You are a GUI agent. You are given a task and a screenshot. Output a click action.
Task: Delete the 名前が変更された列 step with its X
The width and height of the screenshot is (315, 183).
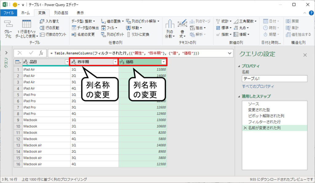pyautogui.click(x=245, y=128)
